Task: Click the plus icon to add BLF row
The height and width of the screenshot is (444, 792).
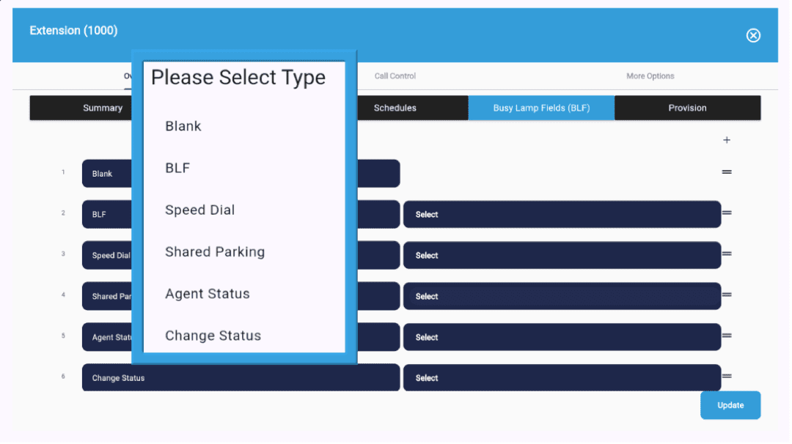Action: [x=727, y=140]
